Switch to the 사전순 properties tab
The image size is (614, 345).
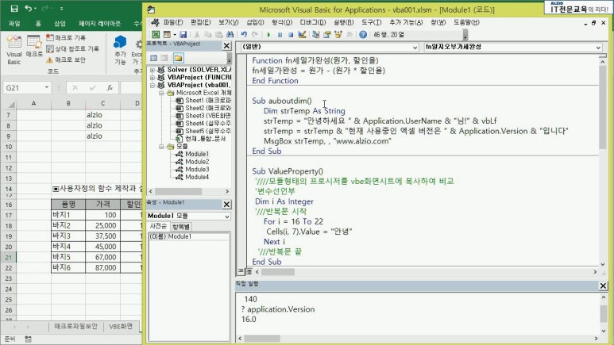(x=159, y=226)
